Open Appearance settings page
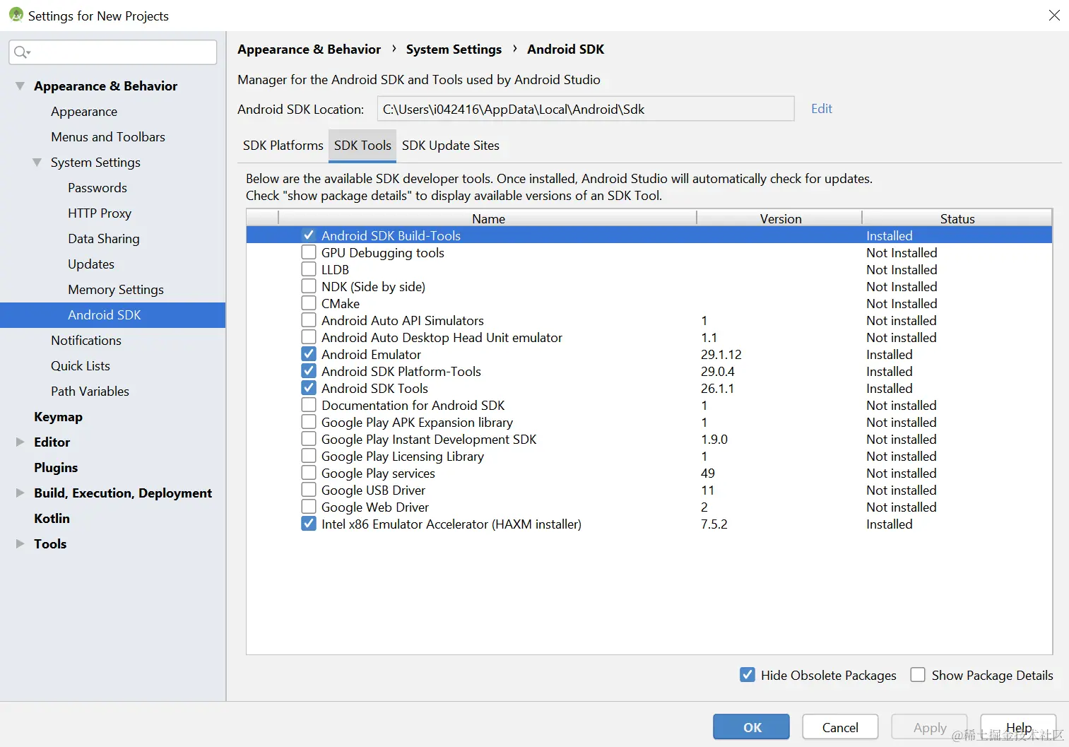 [x=84, y=112]
